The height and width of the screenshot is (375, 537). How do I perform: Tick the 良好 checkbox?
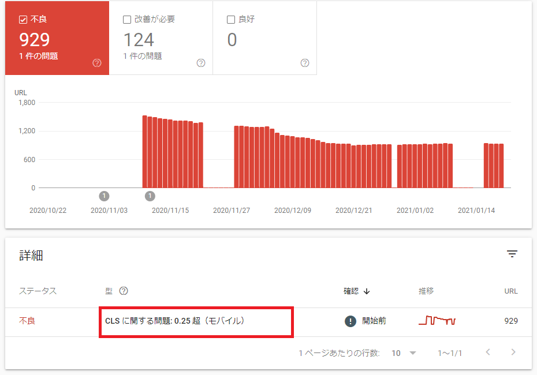tap(231, 20)
